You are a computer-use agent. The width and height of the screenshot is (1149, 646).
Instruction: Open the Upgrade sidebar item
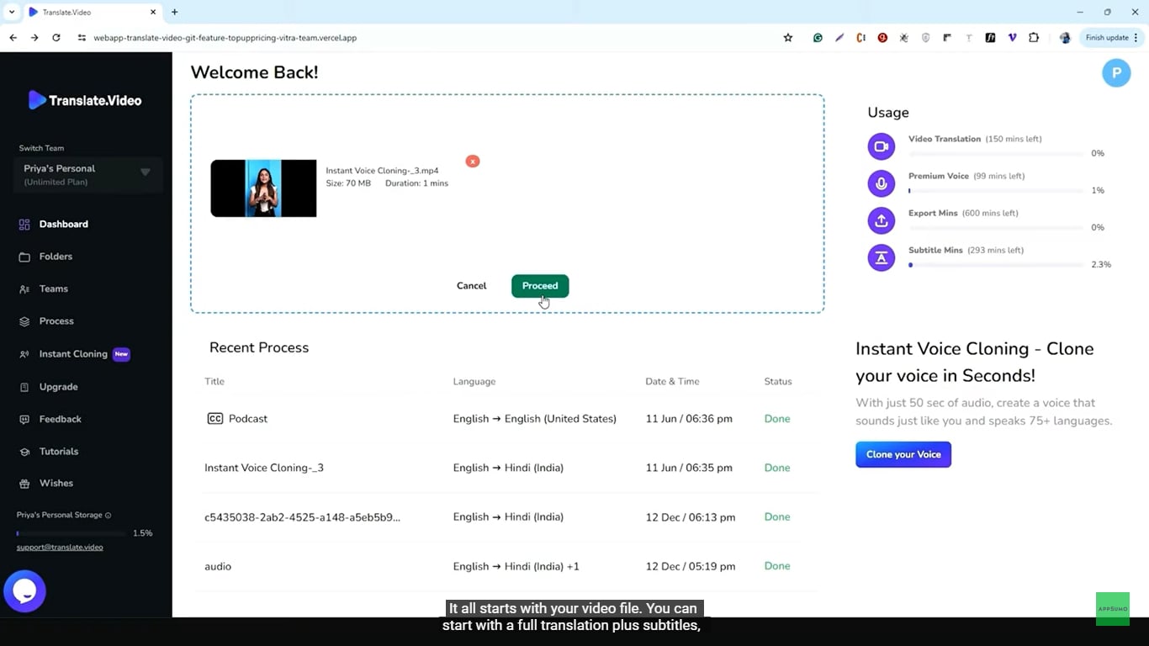coord(58,387)
